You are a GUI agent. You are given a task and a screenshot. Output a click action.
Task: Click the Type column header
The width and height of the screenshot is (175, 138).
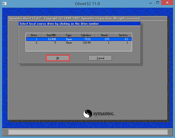point(69,35)
